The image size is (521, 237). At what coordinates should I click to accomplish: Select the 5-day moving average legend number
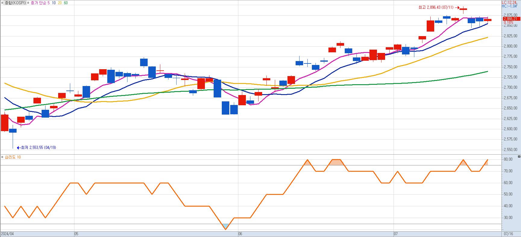48,3
